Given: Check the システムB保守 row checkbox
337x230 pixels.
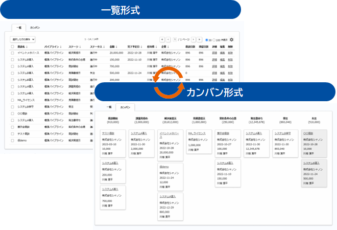Looking at the screenshot, I should (x=12, y=107).
